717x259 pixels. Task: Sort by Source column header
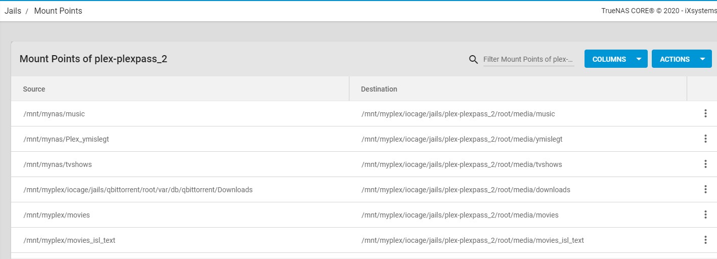[34, 89]
